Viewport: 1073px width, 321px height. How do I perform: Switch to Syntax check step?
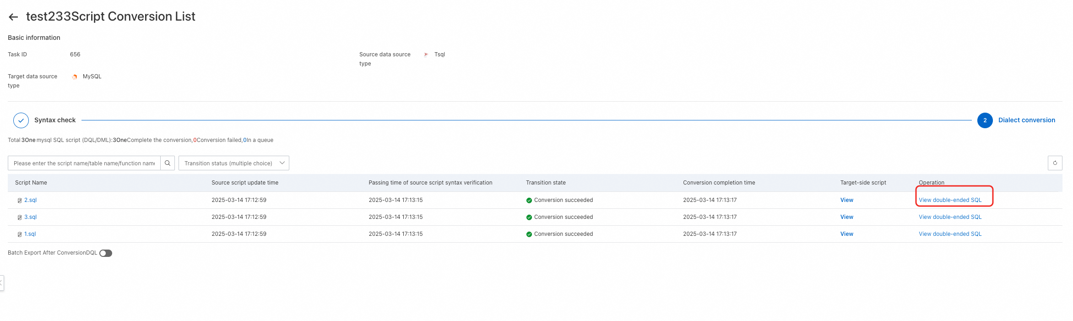click(55, 120)
